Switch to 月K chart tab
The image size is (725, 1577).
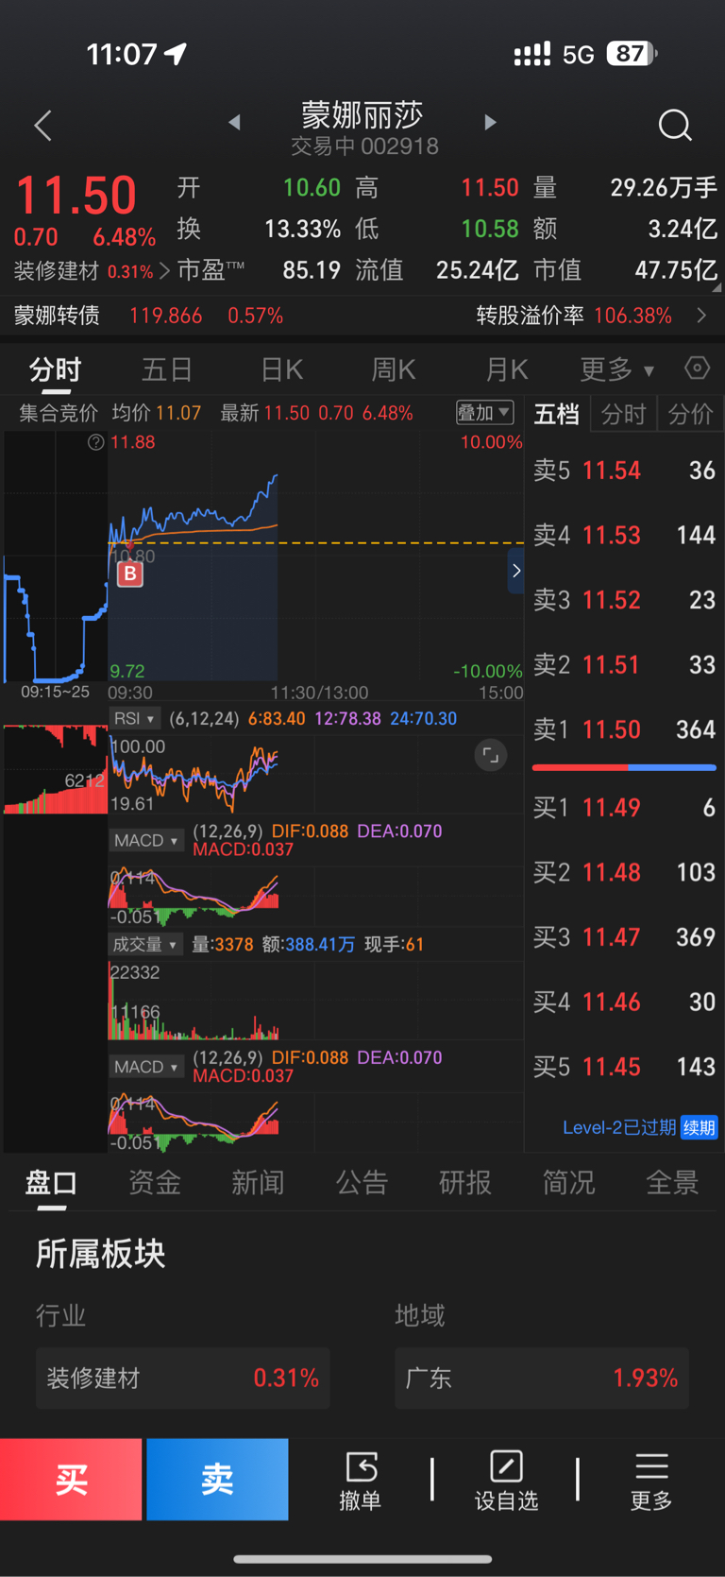pyautogui.click(x=507, y=369)
